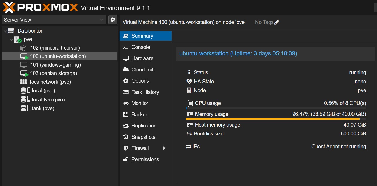This screenshot has width=377, height=186.
Task: Click the ubuntu-workstation uptime title
Action: pos(238,53)
